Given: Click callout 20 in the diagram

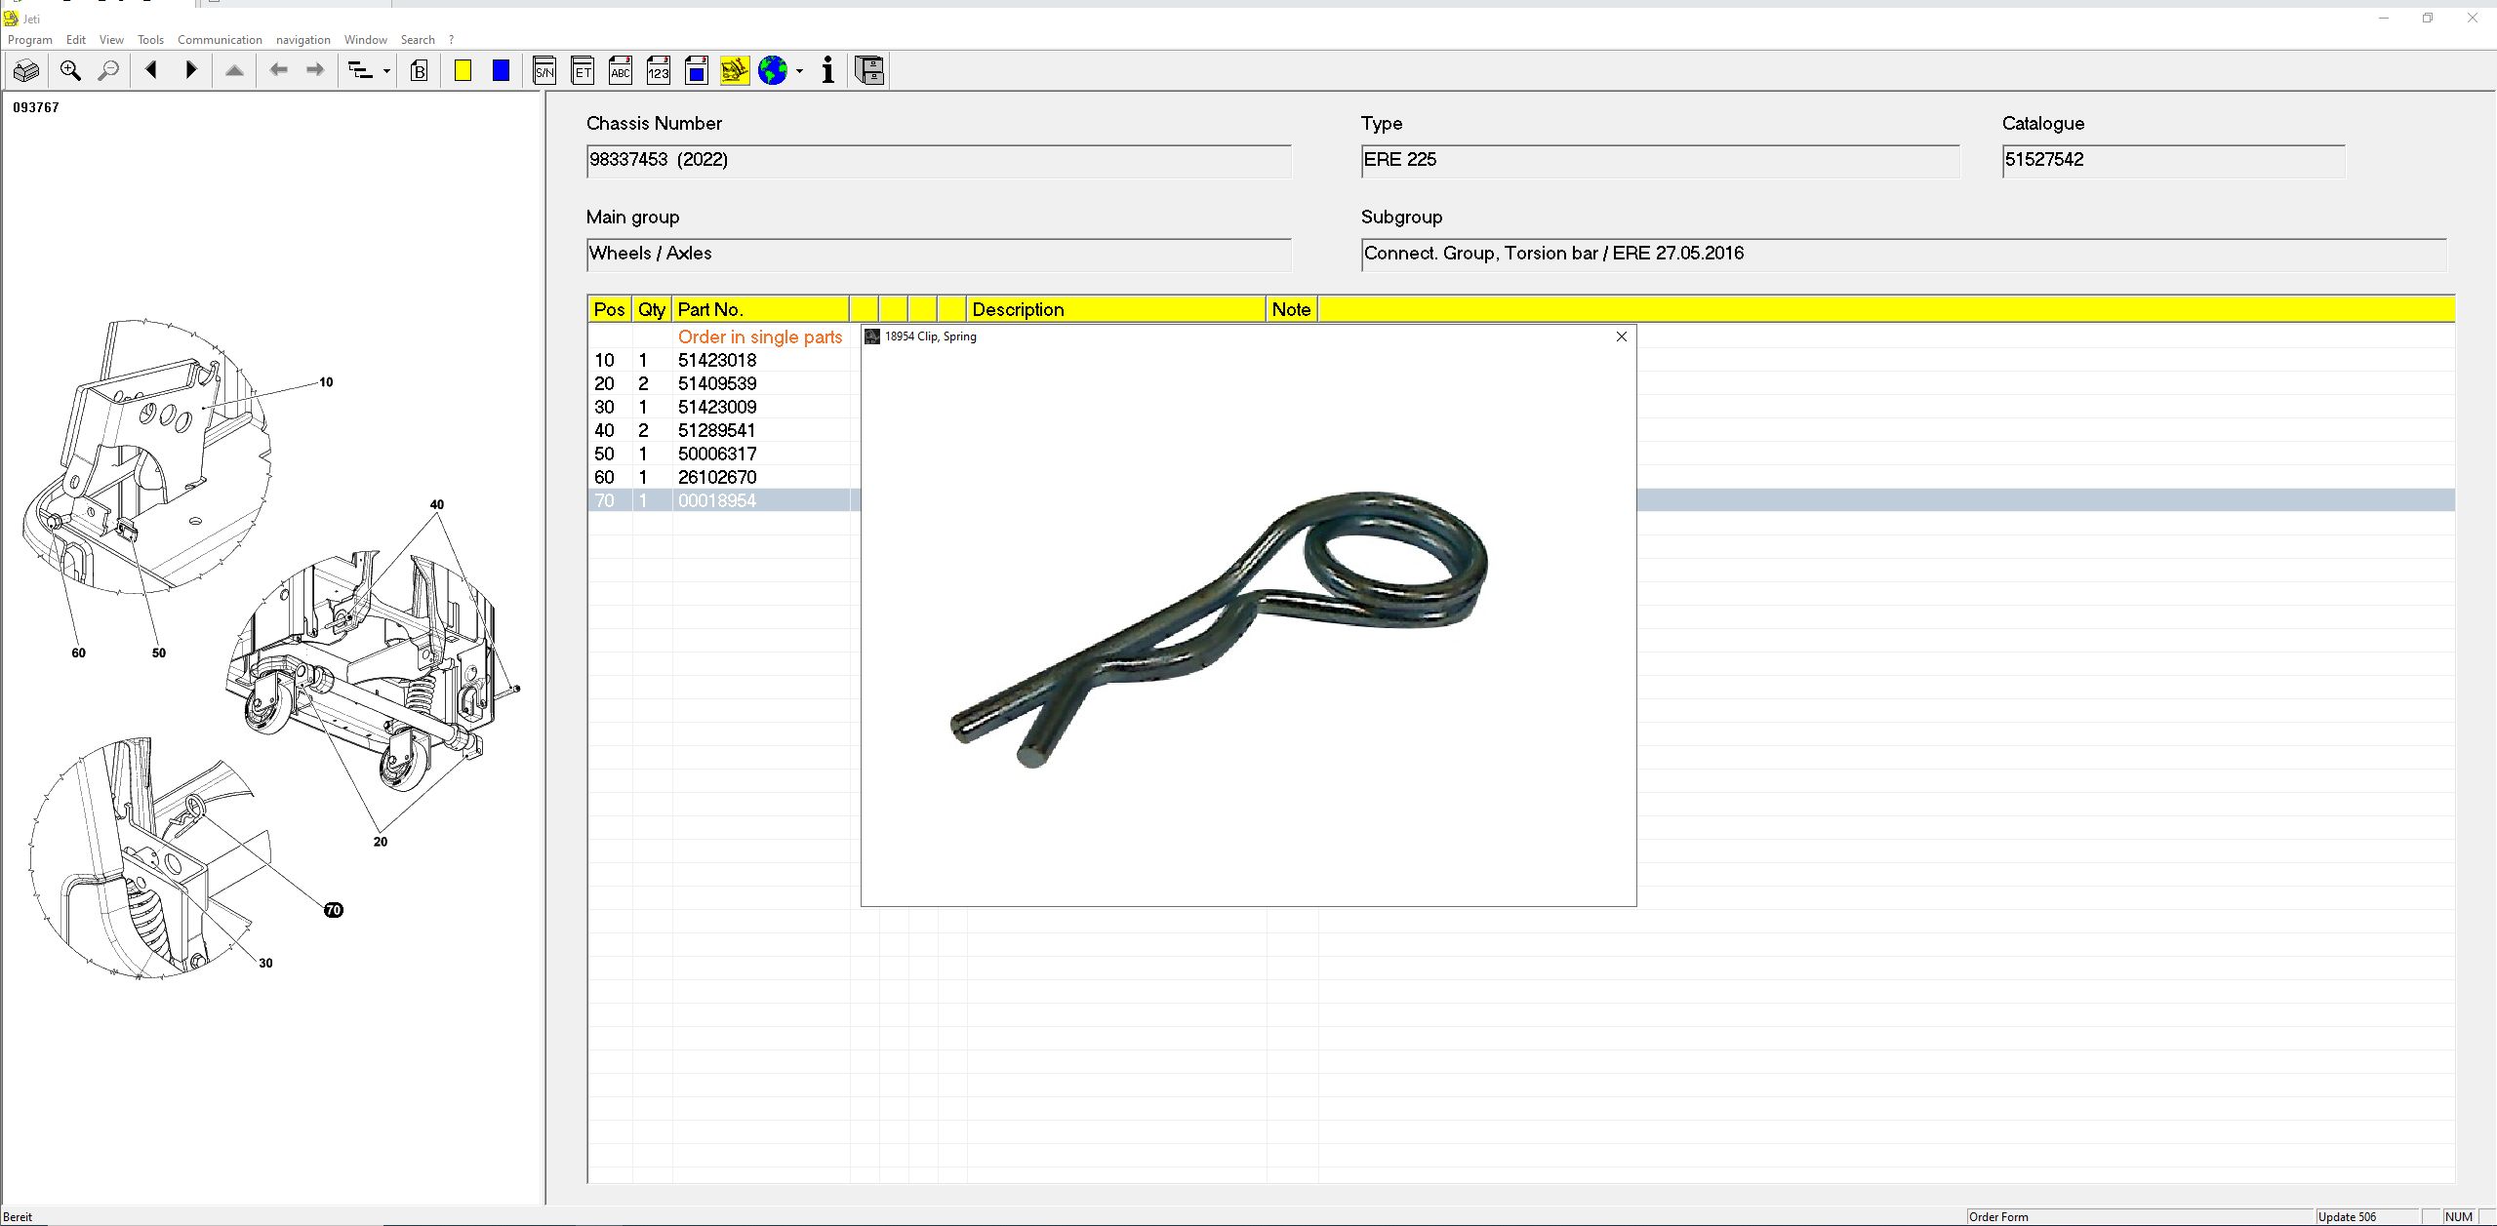Looking at the screenshot, I should 381,842.
